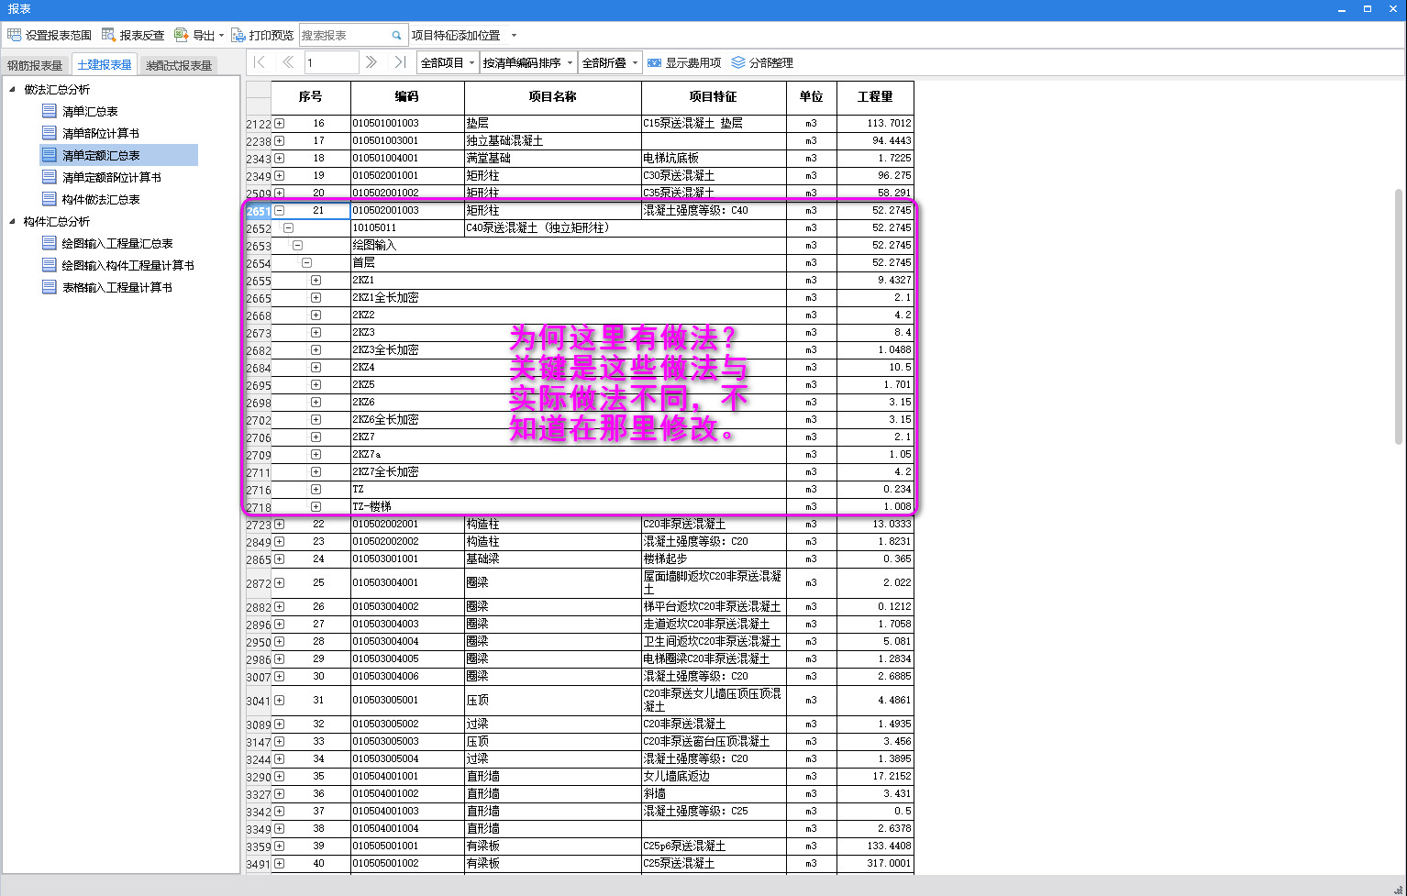Click the page number input box
This screenshot has height=896, width=1407.
[x=331, y=62]
